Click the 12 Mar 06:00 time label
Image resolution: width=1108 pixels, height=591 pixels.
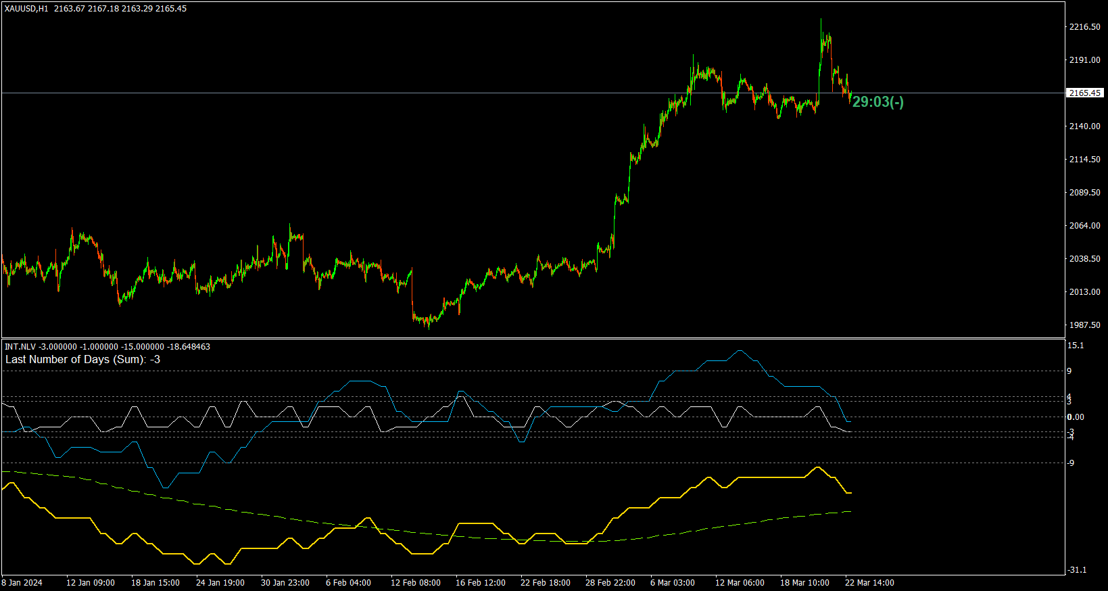(740, 583)
